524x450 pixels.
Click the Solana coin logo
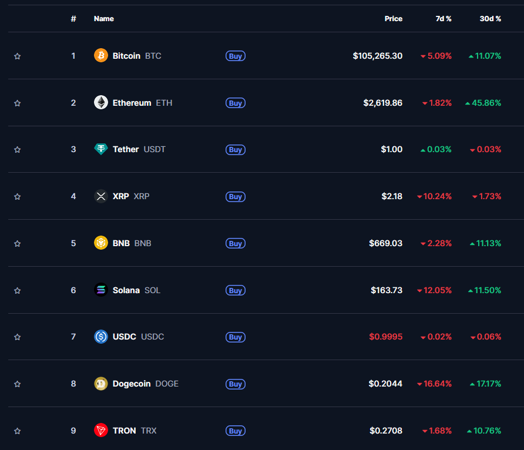tap(100, 290)
